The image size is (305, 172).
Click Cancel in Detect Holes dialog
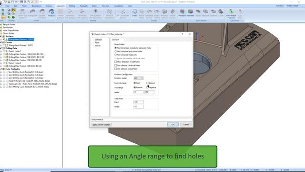[x=186, y=124]
